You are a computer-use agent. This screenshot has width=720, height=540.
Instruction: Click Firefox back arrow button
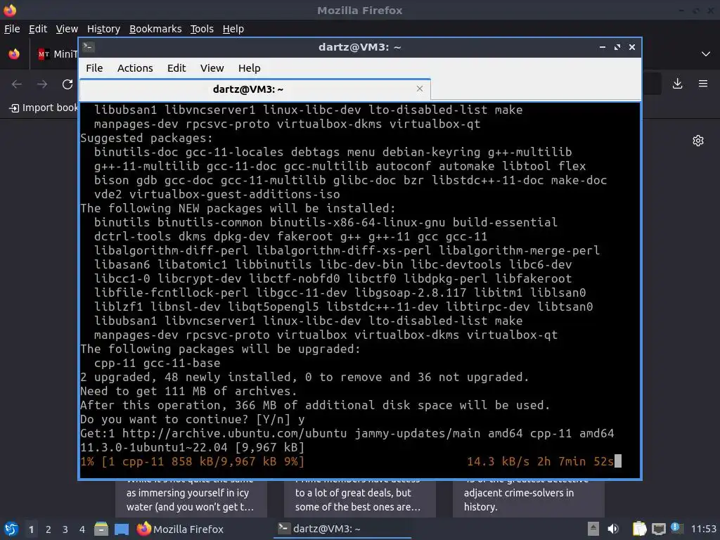tap(17, 84)
